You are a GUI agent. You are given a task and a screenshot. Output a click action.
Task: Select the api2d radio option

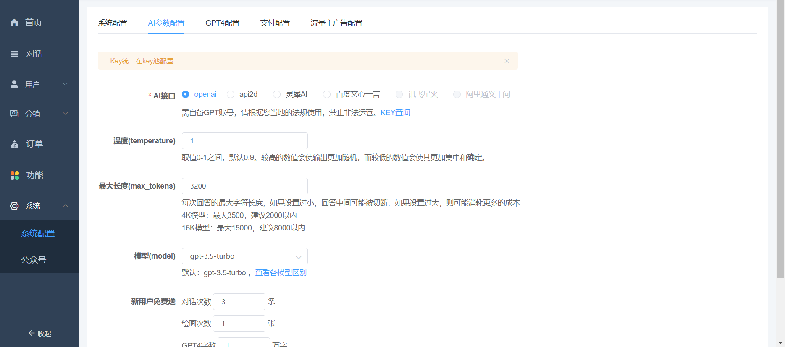[x=231, y=94]
